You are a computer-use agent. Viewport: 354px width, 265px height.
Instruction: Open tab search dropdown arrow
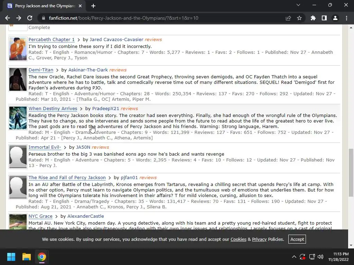tap(298, 5)
